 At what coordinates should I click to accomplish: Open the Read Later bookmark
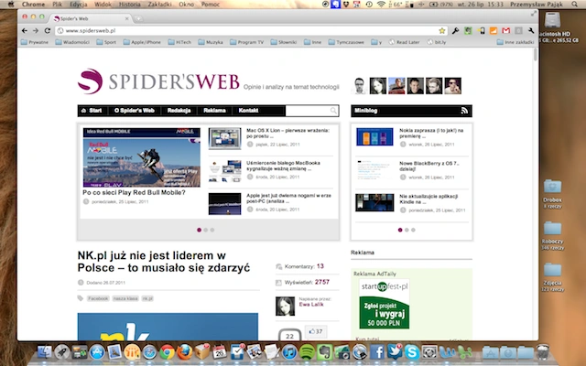[405, 42]
